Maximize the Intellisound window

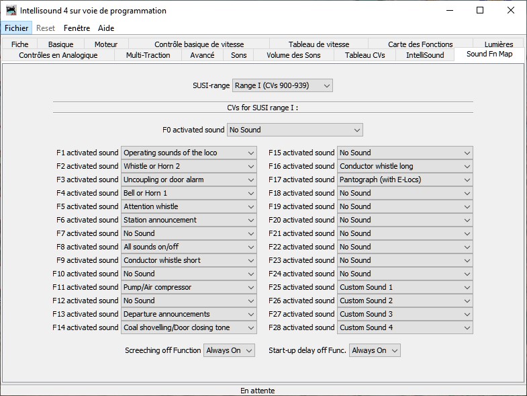[x=480, y=11]
